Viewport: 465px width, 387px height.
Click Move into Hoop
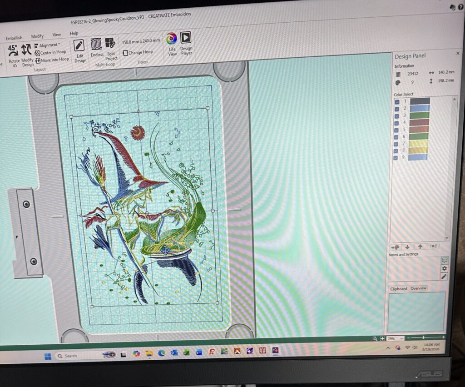click(x=52, y=60)
